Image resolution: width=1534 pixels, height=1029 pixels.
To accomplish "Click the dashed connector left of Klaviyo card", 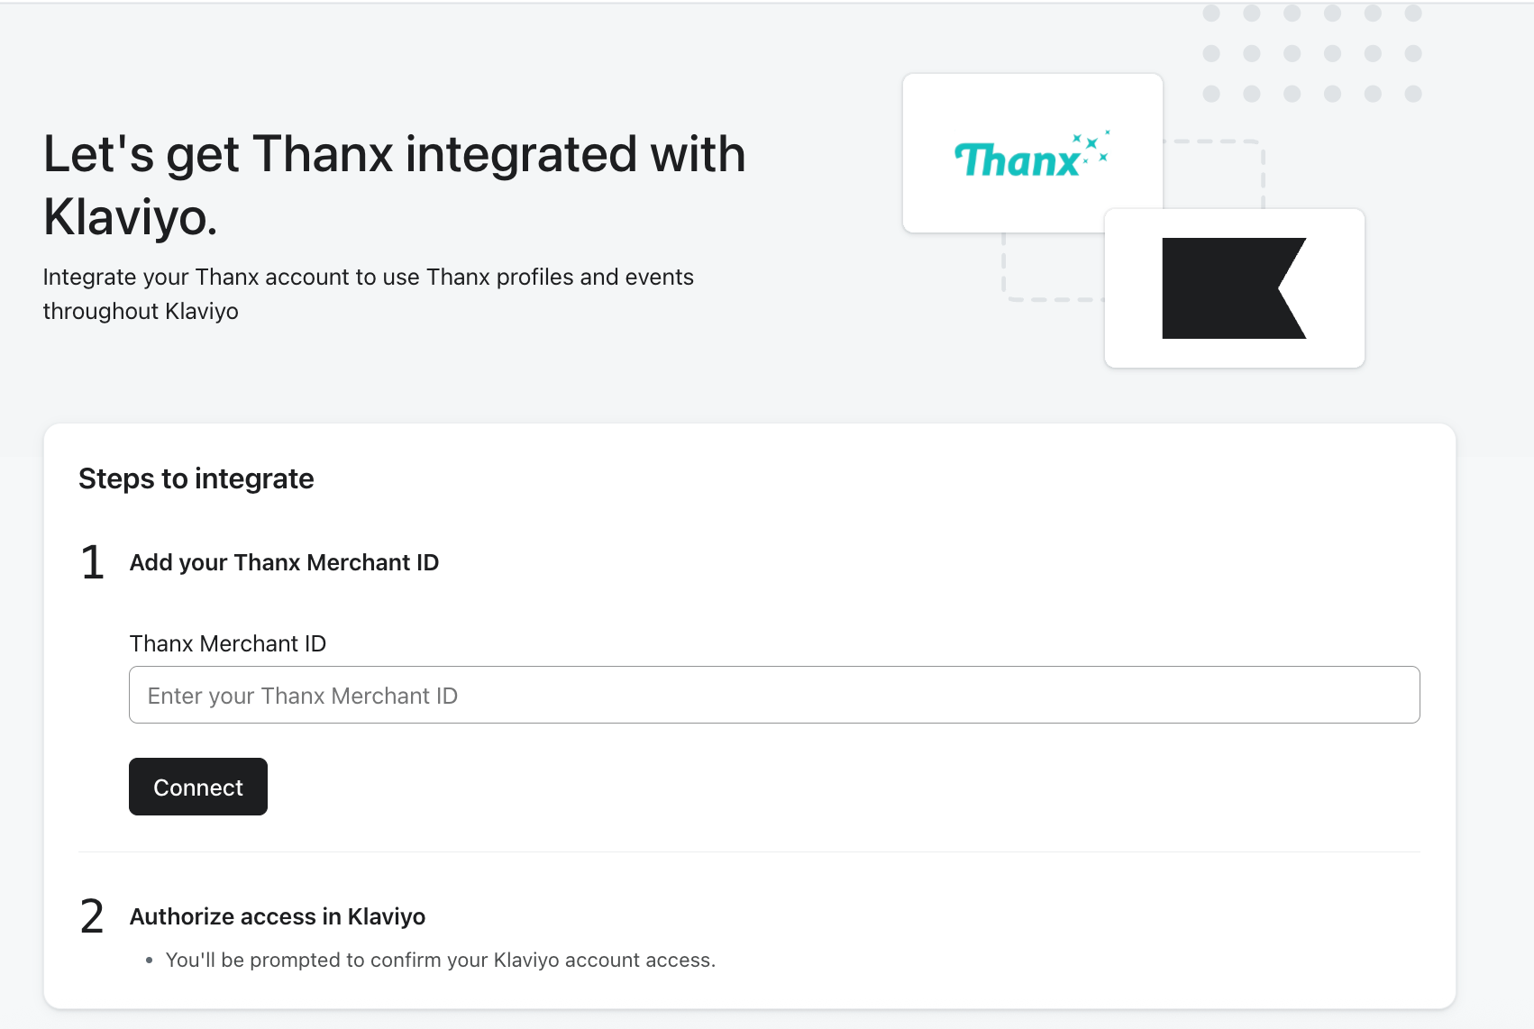I will coord(1005,270).
